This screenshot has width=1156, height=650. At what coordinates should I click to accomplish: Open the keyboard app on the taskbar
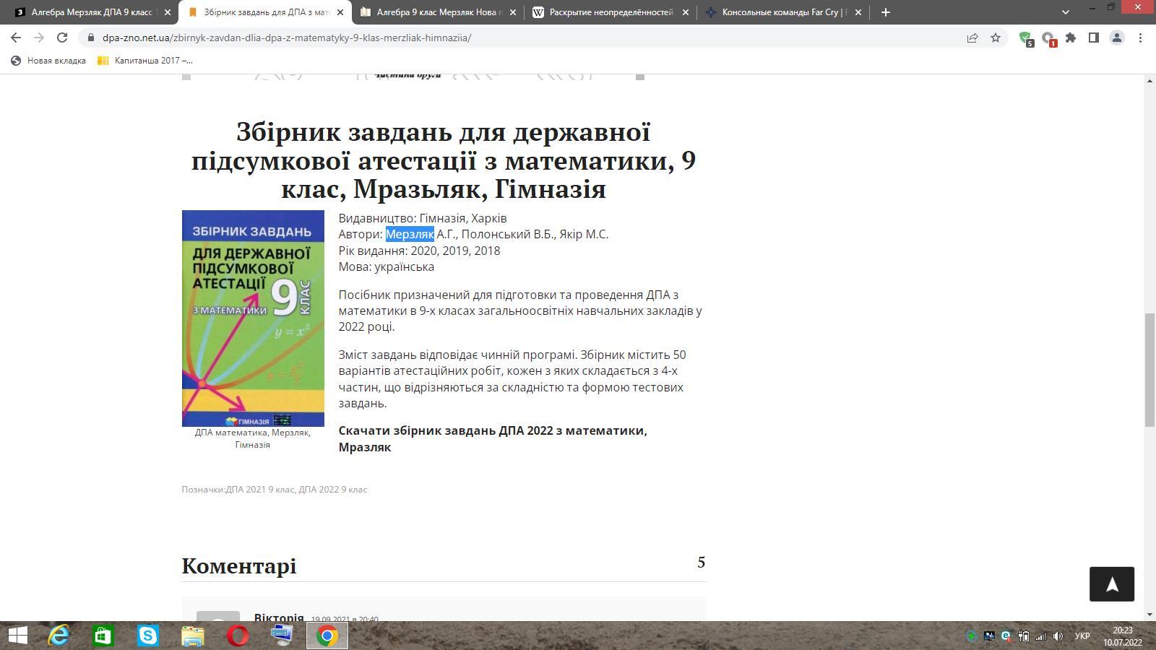(x=282, y=636)
